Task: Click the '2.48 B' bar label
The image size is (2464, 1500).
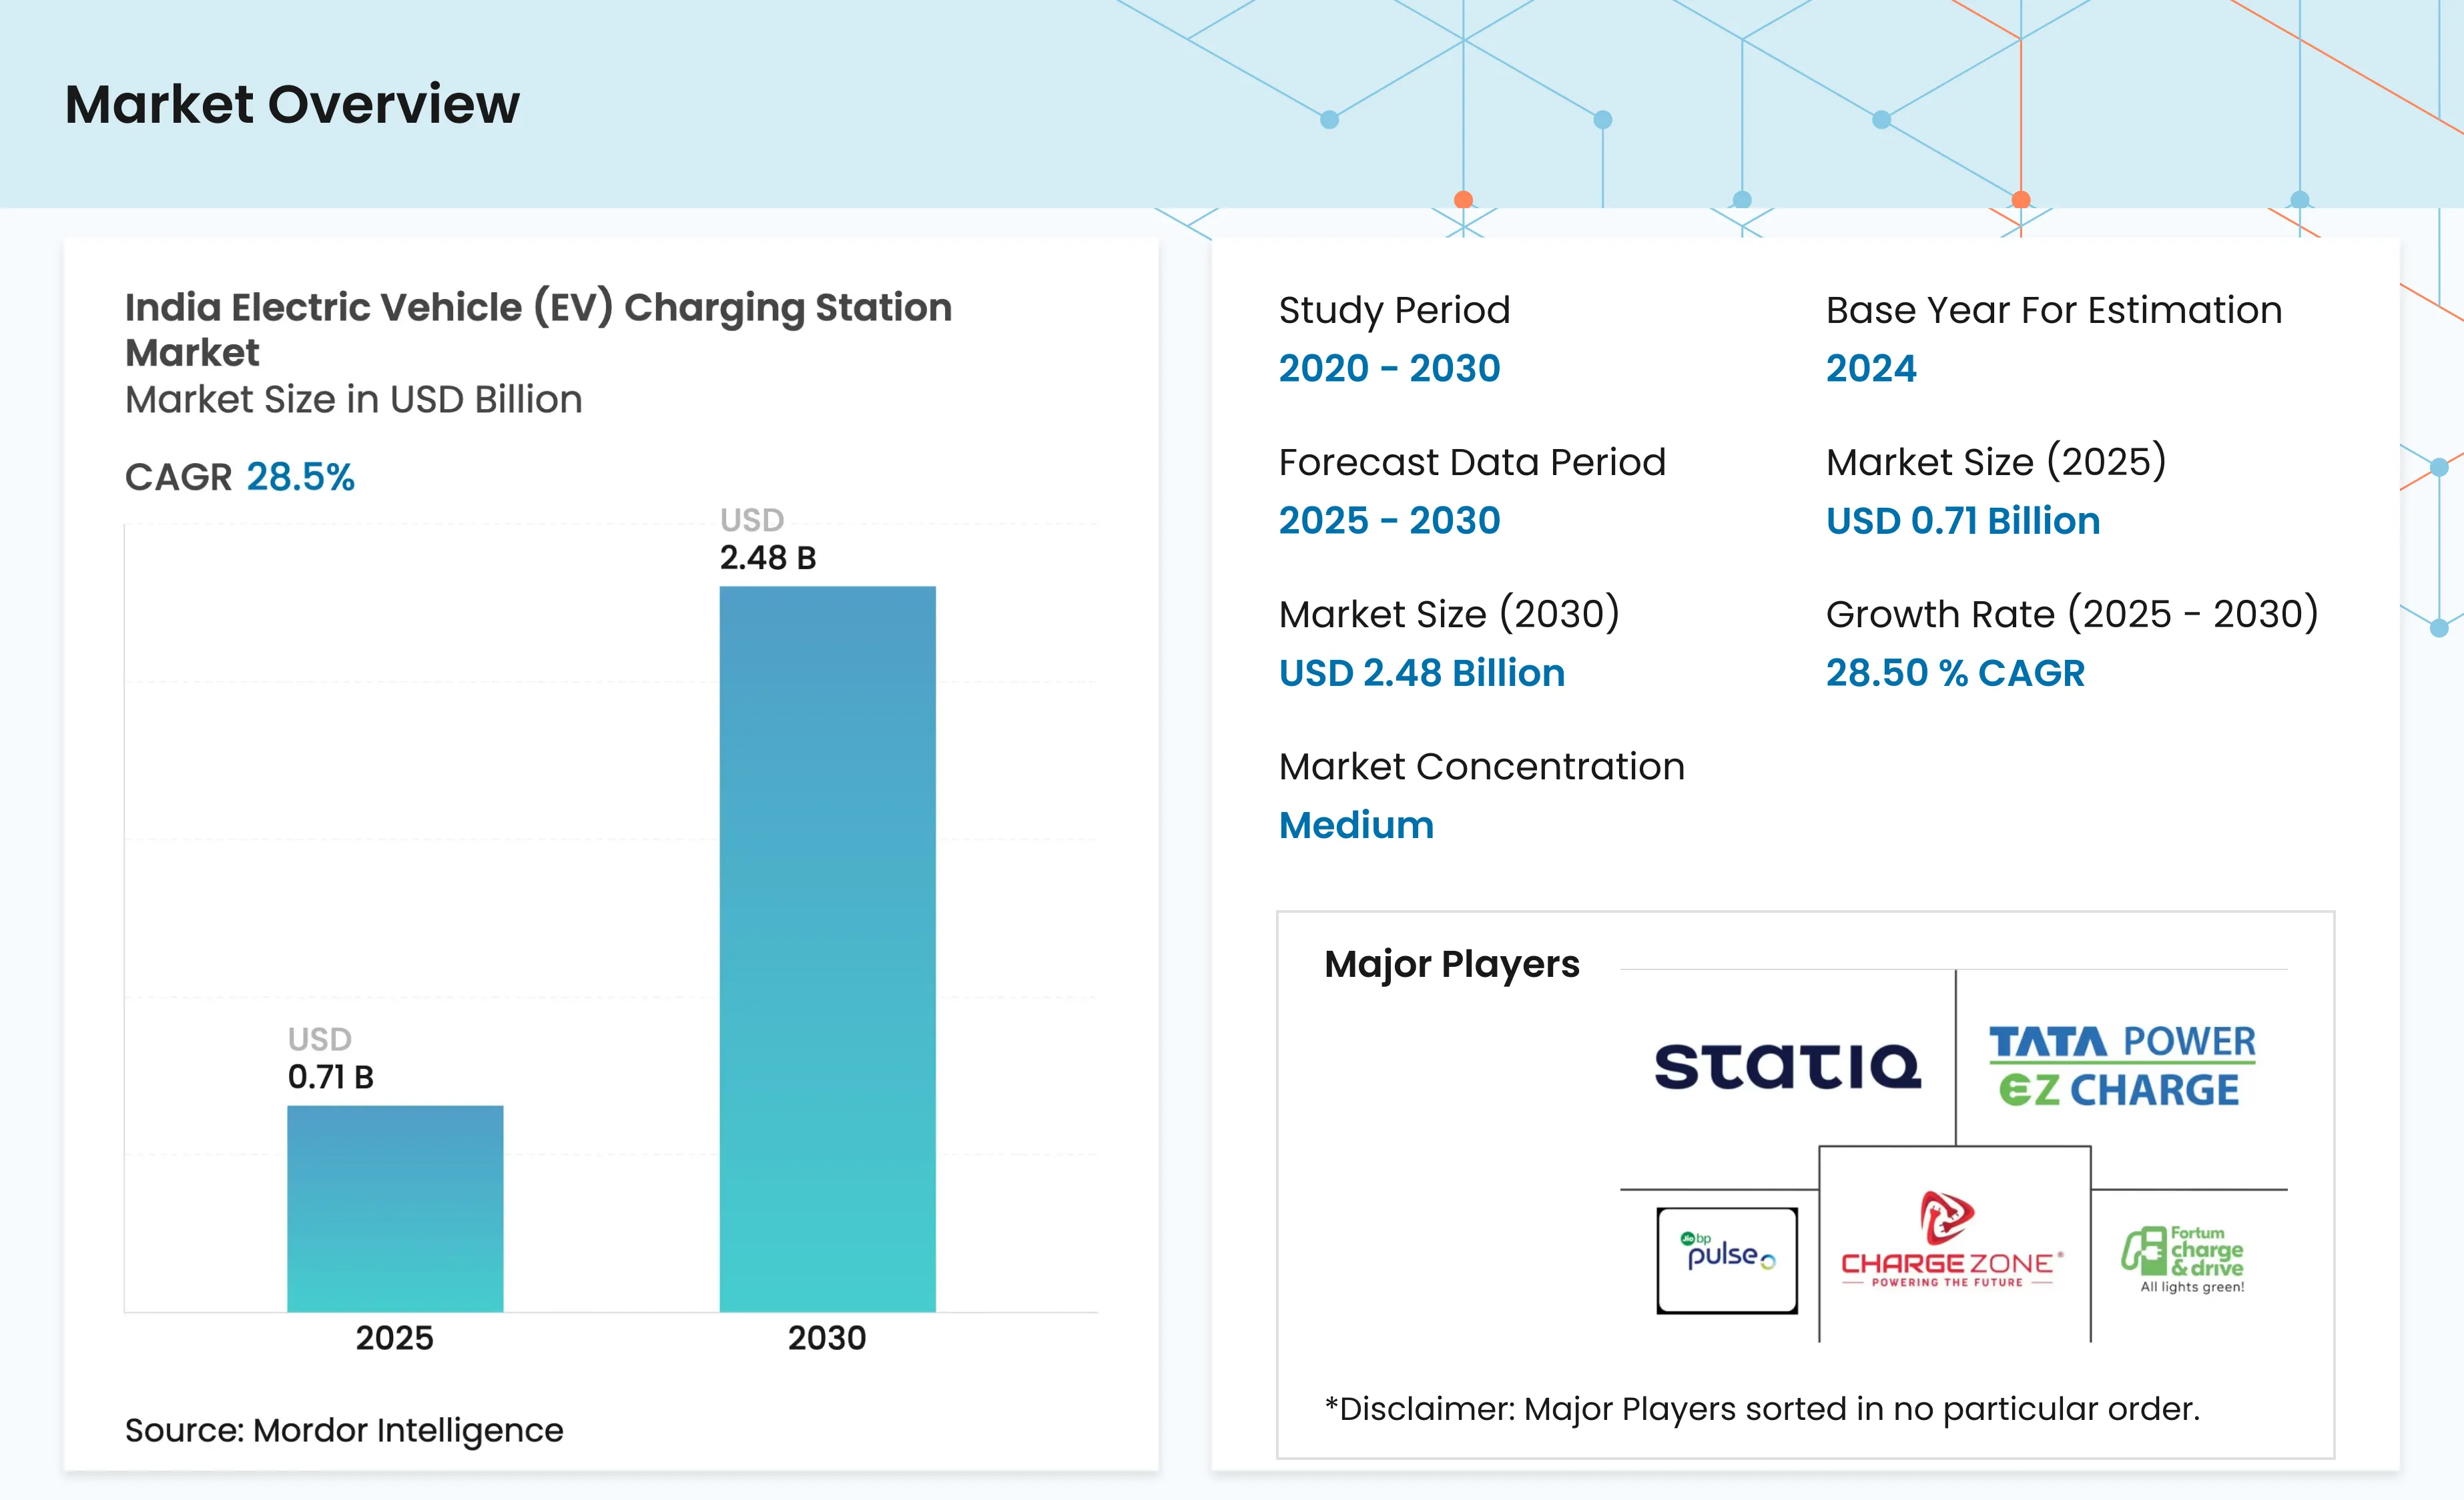Action: [768, 557]
